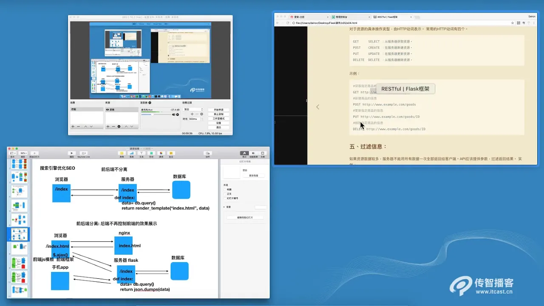Screen dimensions: 544x306
Task: Move source down in OBS sources list
Action: point(132,127)
